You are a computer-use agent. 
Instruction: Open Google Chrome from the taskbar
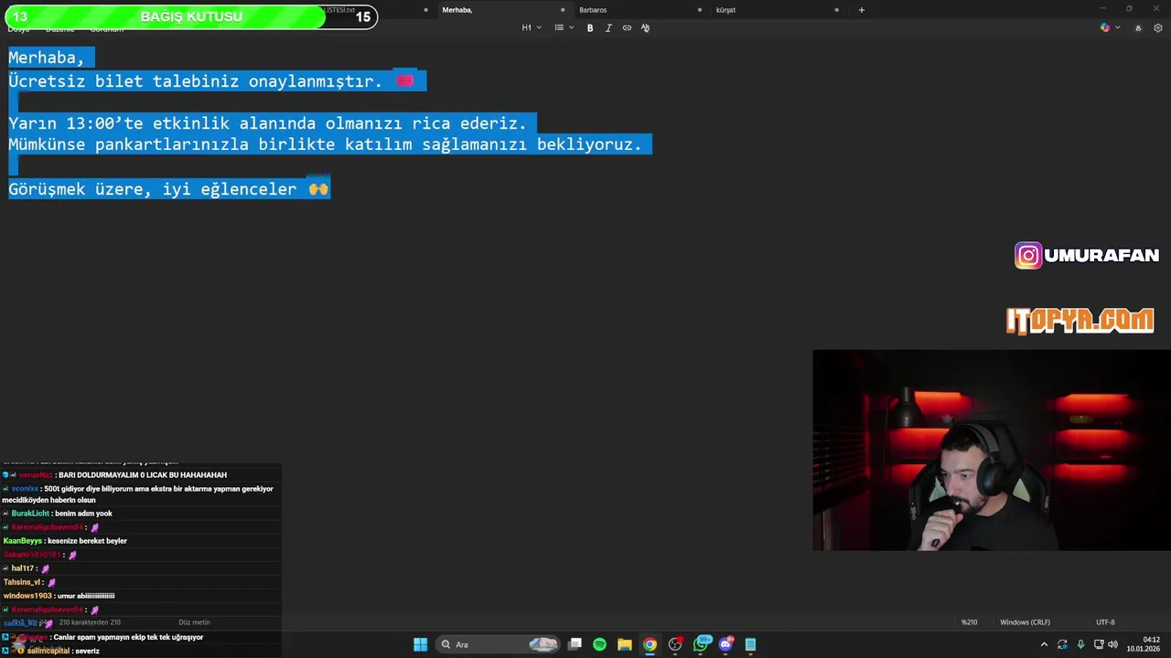(x=650, y=644)
